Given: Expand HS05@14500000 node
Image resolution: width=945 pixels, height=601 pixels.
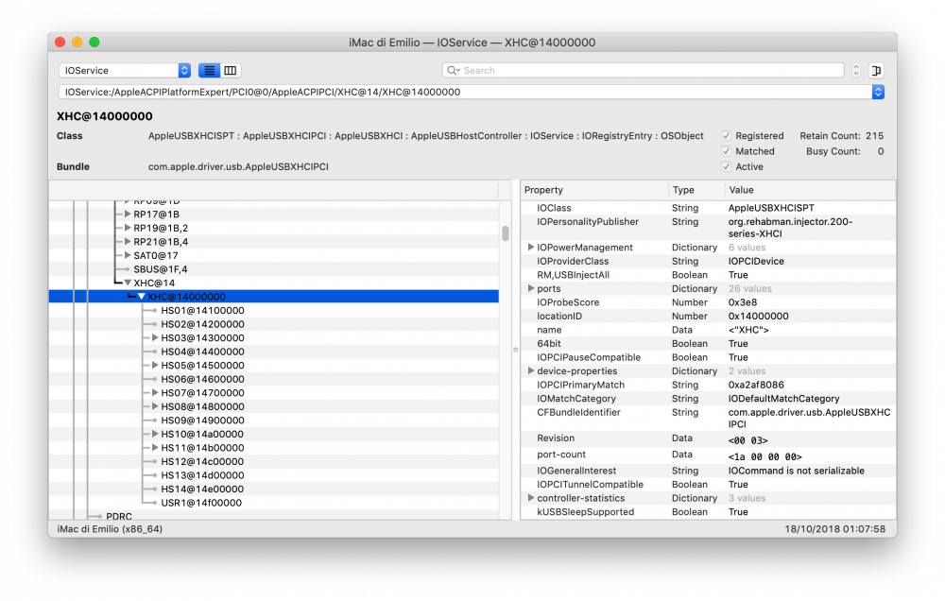Looking at the screenshot, I should click(x=155, y=366).
